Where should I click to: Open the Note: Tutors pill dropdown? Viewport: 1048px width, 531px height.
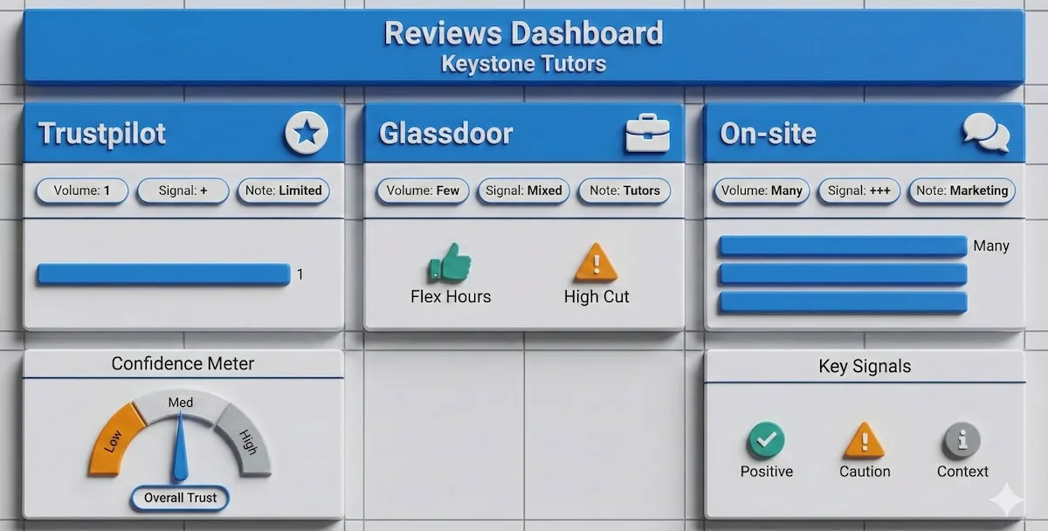[624, 190]
